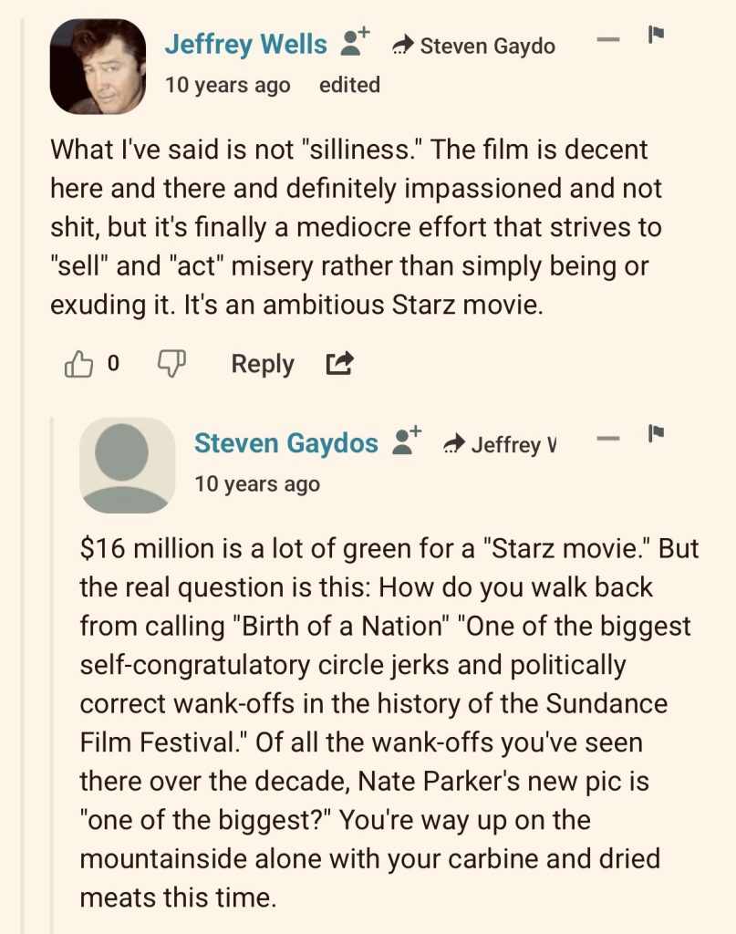Open Steven Gaydos' profile name link

pyautogui.click(x=286, y=443)
